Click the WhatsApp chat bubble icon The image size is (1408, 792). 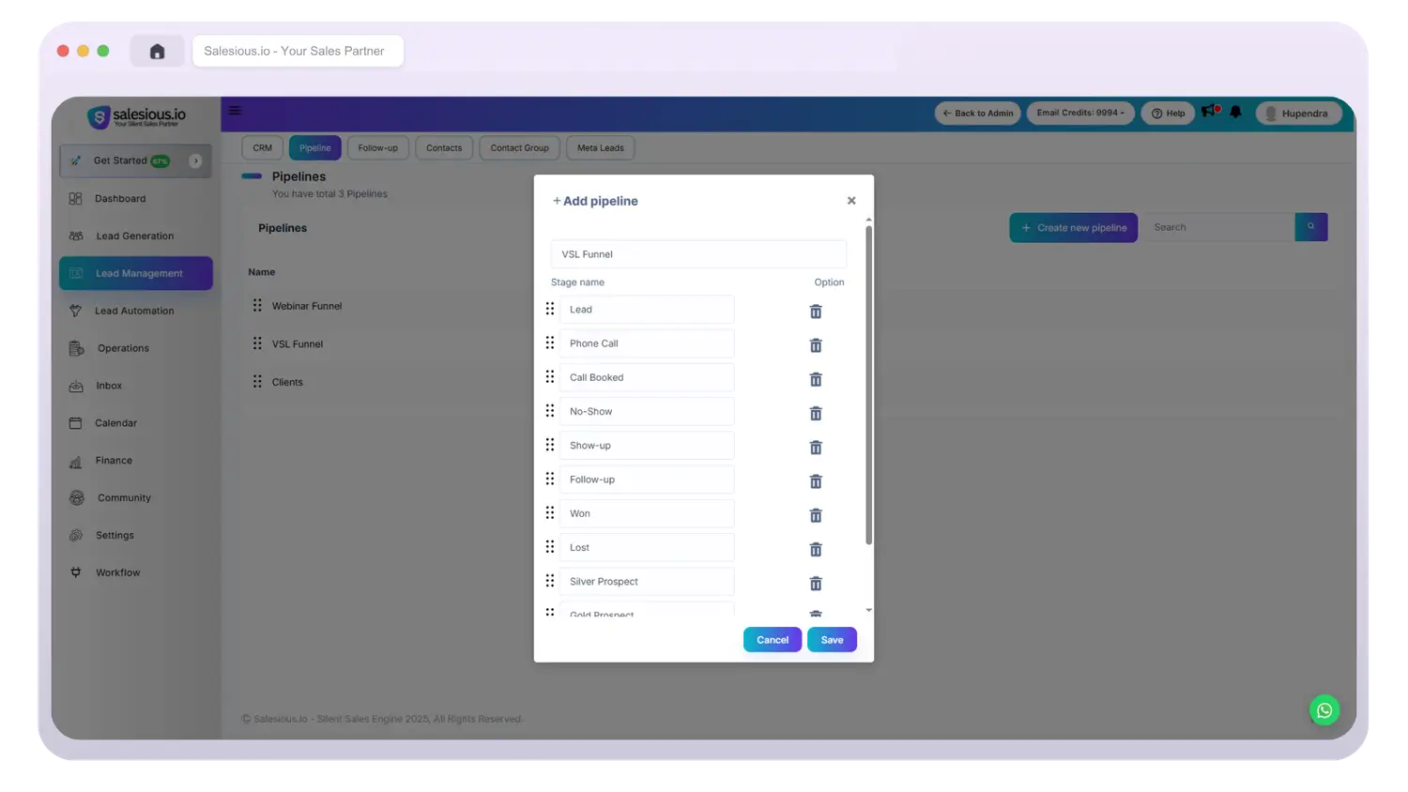click(x=1324, y=710)
